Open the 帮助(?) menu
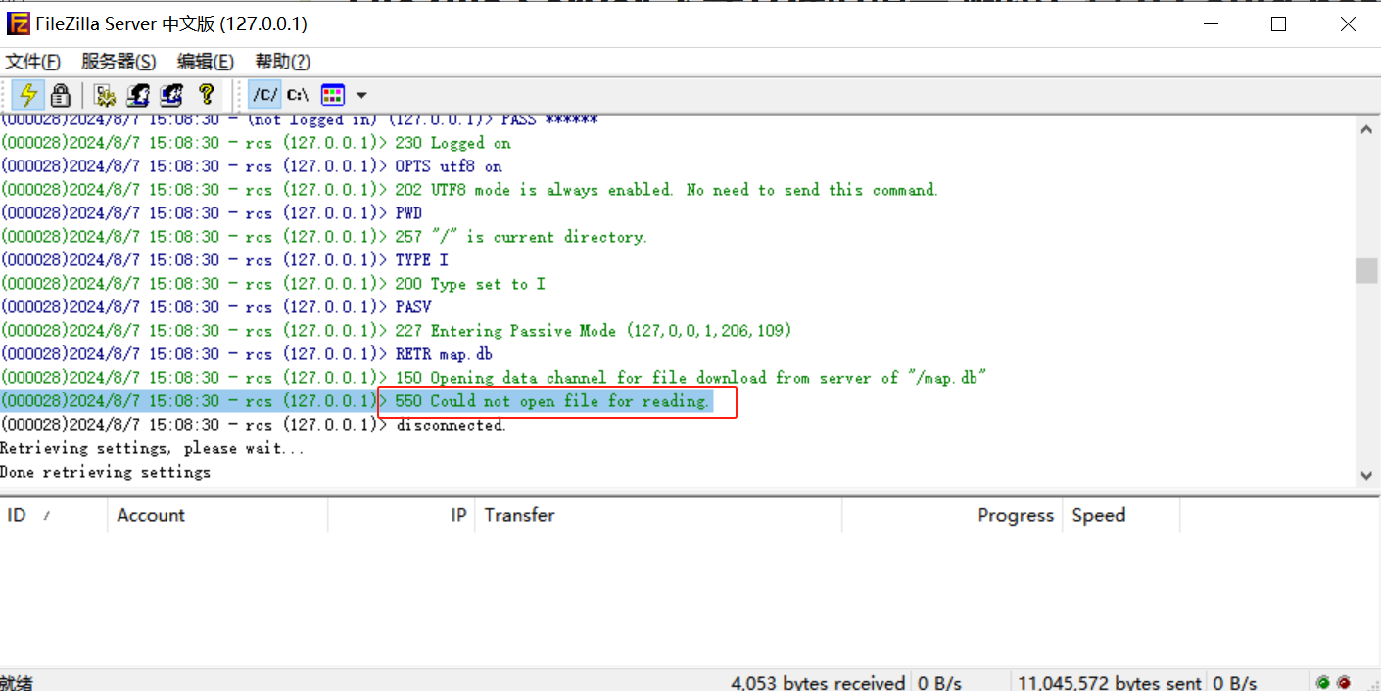1381x691 pixels. (x=283, y=62)
